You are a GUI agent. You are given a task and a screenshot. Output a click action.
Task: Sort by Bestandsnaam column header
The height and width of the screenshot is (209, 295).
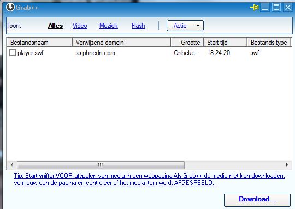tap(40, 43)
